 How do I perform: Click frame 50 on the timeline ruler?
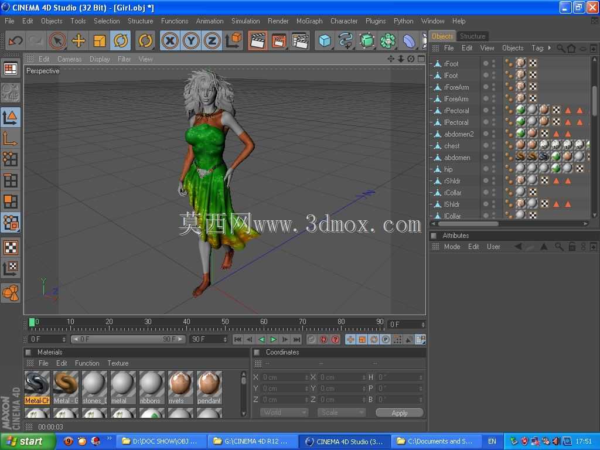pos(225,322)
